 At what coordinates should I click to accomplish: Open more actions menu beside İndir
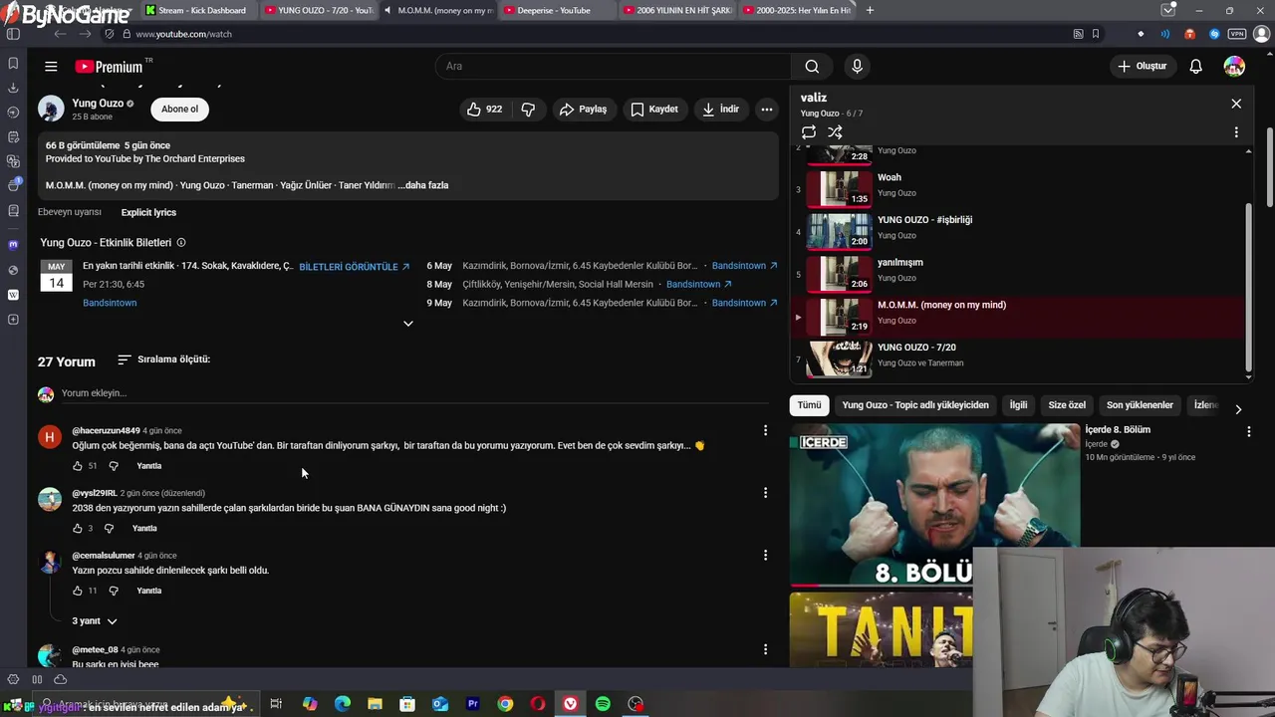(x=766, y=110)
